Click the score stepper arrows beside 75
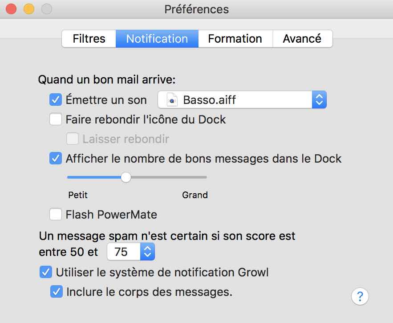The width and height of the screenshot is (393, 323). click(x=147, y=252)
